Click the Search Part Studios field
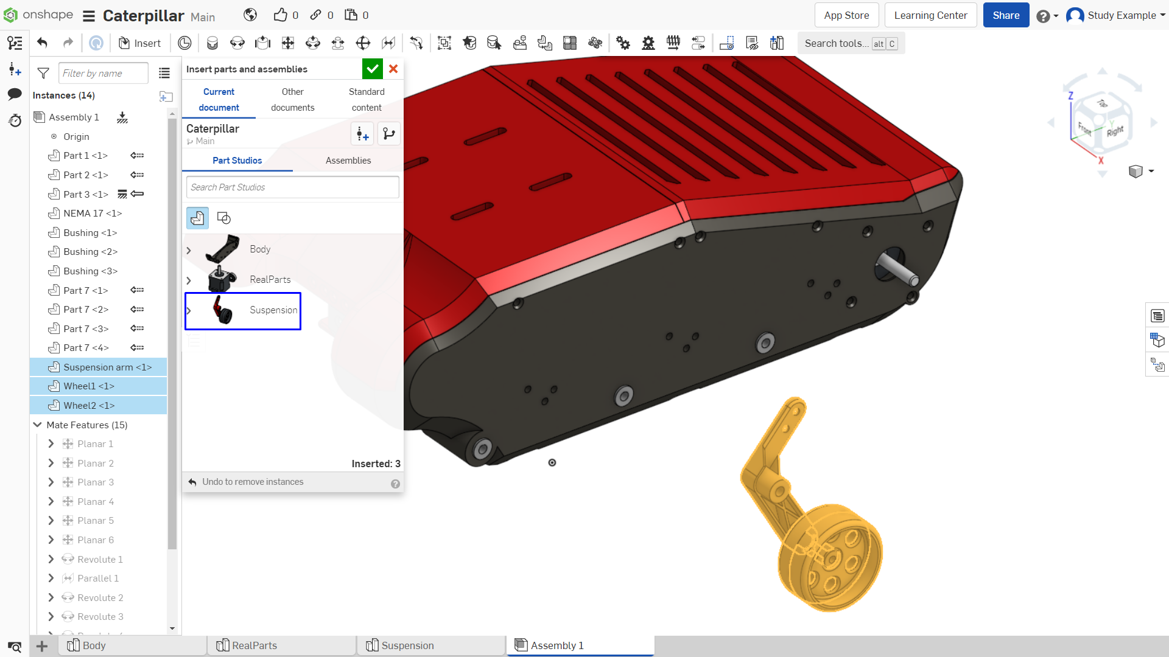 click(x=293, y=187)
